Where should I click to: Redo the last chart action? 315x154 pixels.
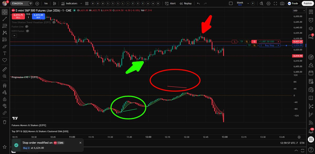click(205, 3)
